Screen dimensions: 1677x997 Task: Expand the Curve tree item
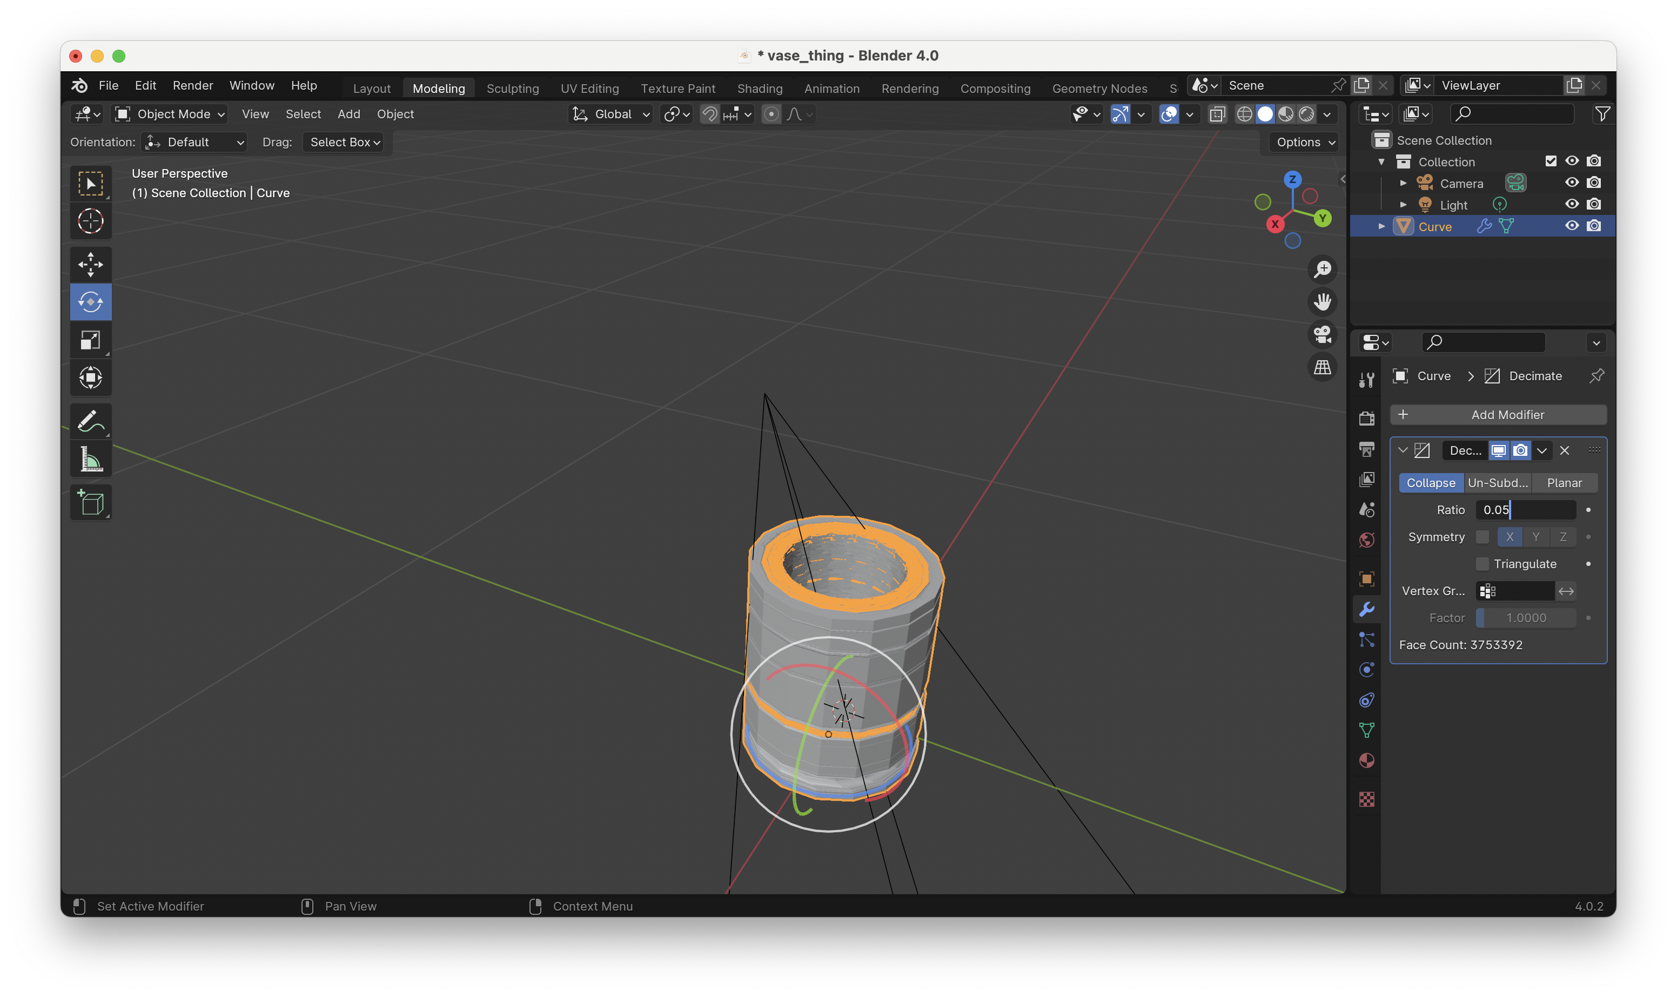click(1381, 226)
